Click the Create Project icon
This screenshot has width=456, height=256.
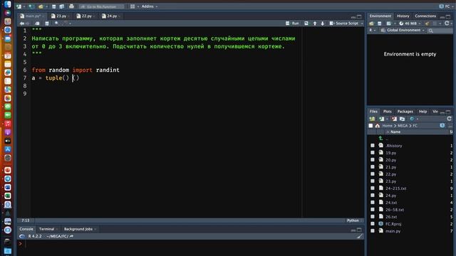pyautogui.click(x=31, y=6)
